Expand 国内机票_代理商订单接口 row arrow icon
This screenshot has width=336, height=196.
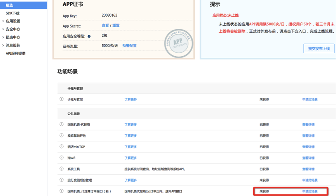click(x=61, y=191)
